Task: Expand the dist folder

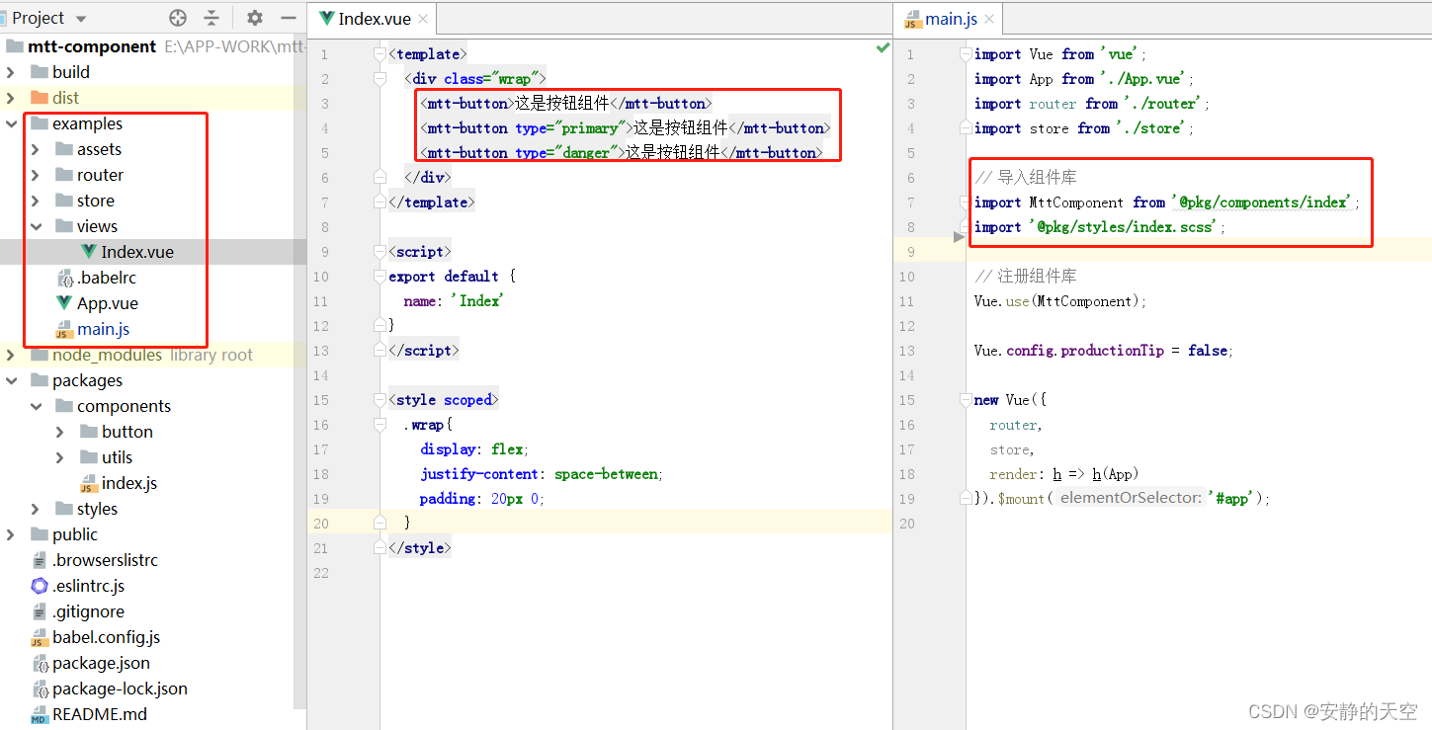Action: pyautogui.click(x=11, y=98)
